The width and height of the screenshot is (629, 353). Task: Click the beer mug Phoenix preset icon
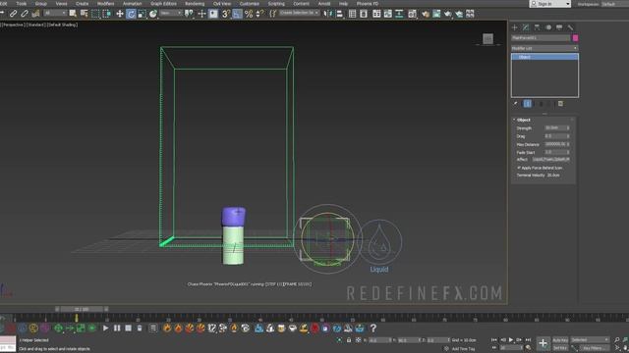coord(281,328)
